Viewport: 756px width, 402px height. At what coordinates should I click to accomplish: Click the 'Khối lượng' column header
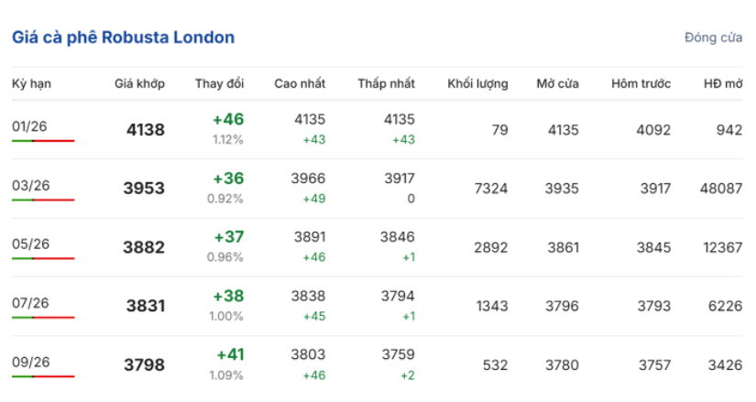click(477, 83)
